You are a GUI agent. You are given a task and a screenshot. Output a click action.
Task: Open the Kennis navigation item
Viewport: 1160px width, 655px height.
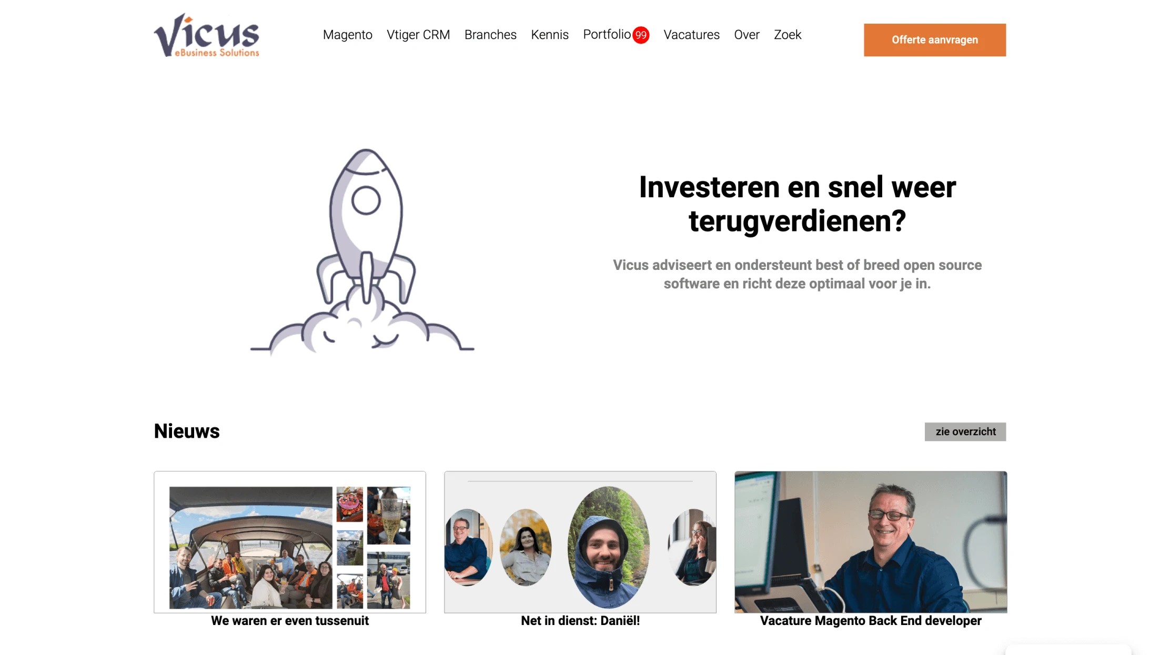point(550,35)
